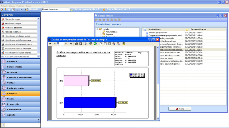The width and height of the screenshot is (229, 128).
Task: Select the single page view icon
Action: coord(101,44)
